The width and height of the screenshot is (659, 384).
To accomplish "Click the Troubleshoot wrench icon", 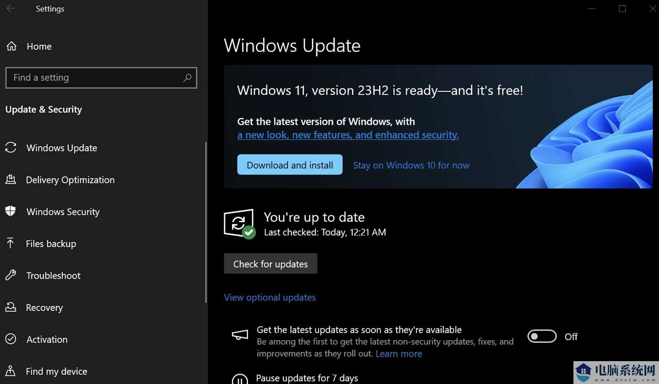I will (x=11, y=275).
